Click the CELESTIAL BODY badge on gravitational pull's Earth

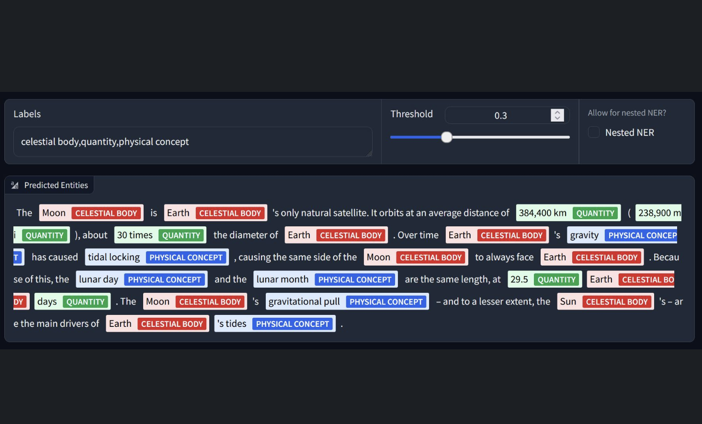[172, 324]
